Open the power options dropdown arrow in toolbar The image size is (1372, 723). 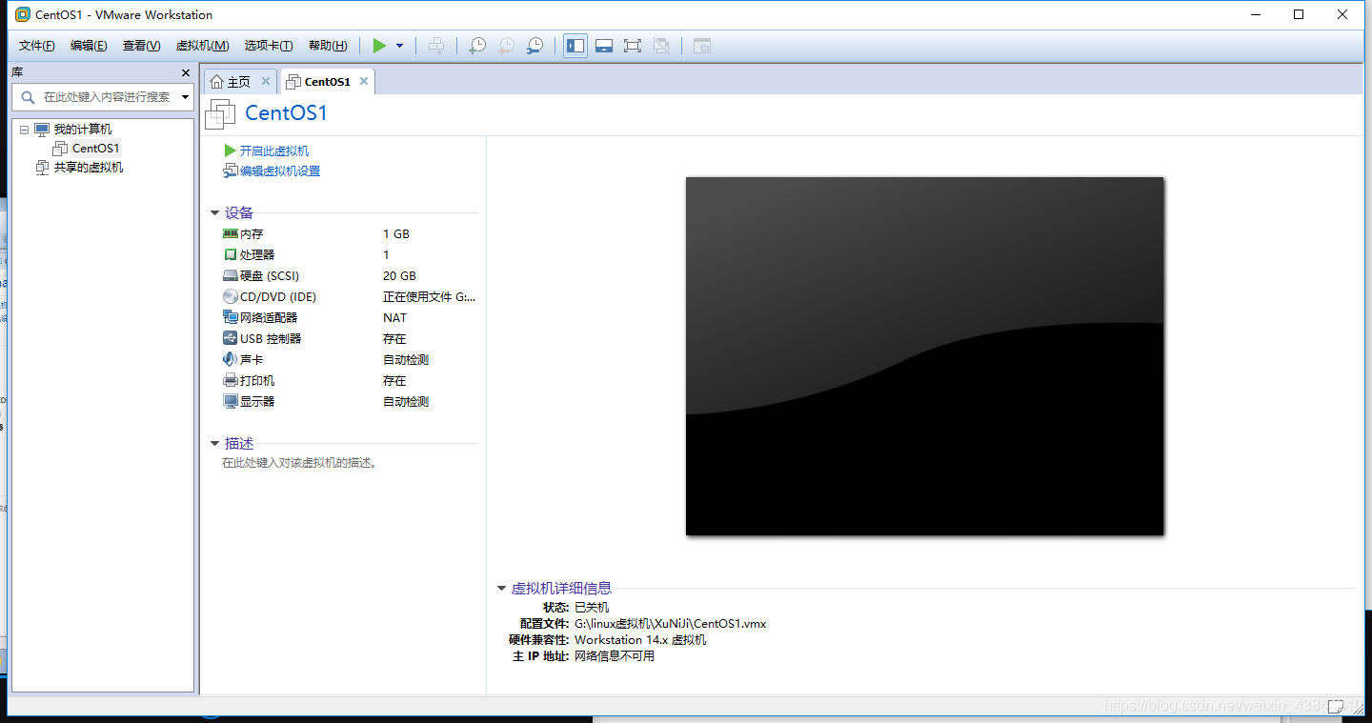pyautogui.click(x=399, y=46)
